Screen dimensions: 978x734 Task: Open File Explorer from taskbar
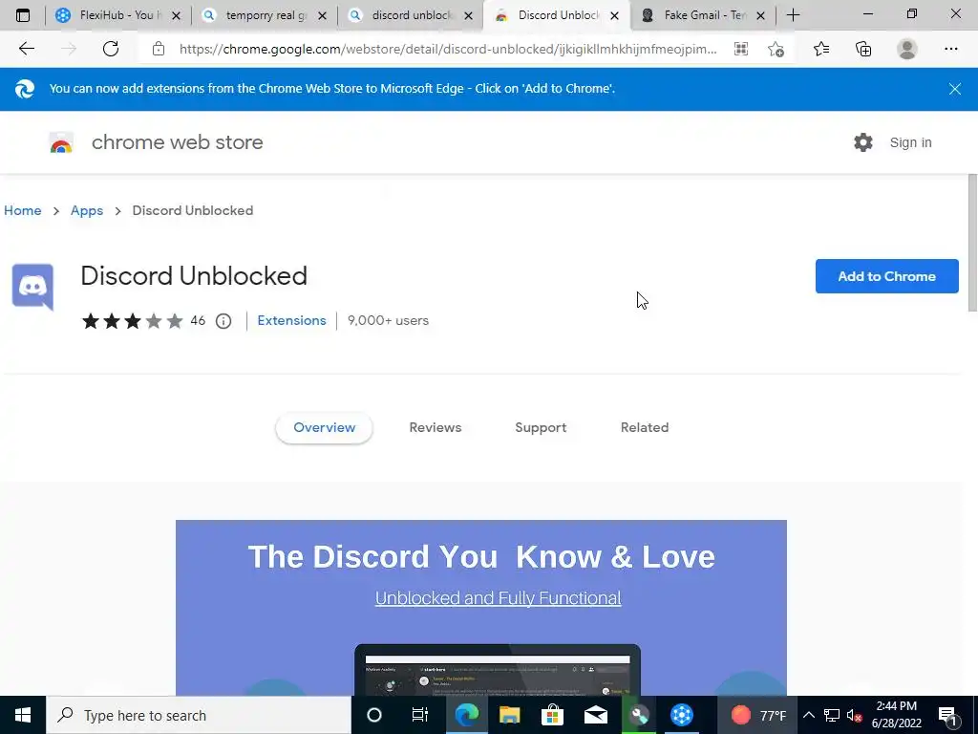click(509, 715)
